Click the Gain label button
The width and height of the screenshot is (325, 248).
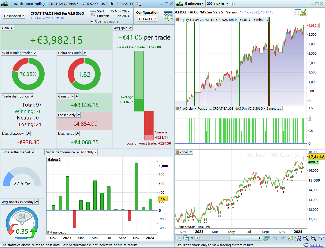click(5, 28)
